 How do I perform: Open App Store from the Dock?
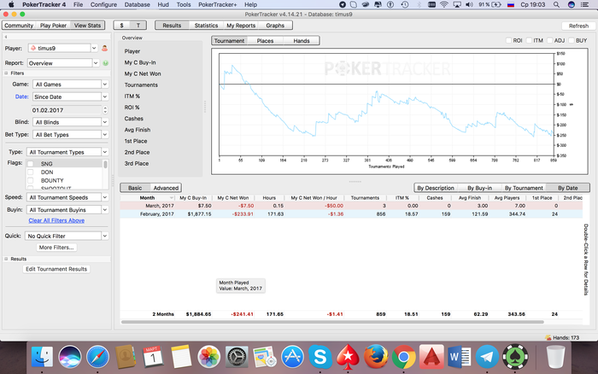click(292, 357)
